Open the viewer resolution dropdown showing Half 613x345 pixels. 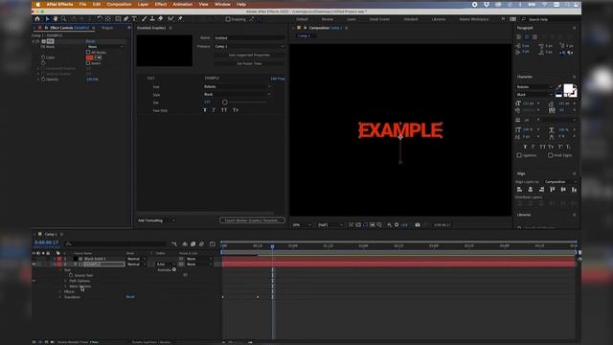pyautogui.click(x=329, y=225)
